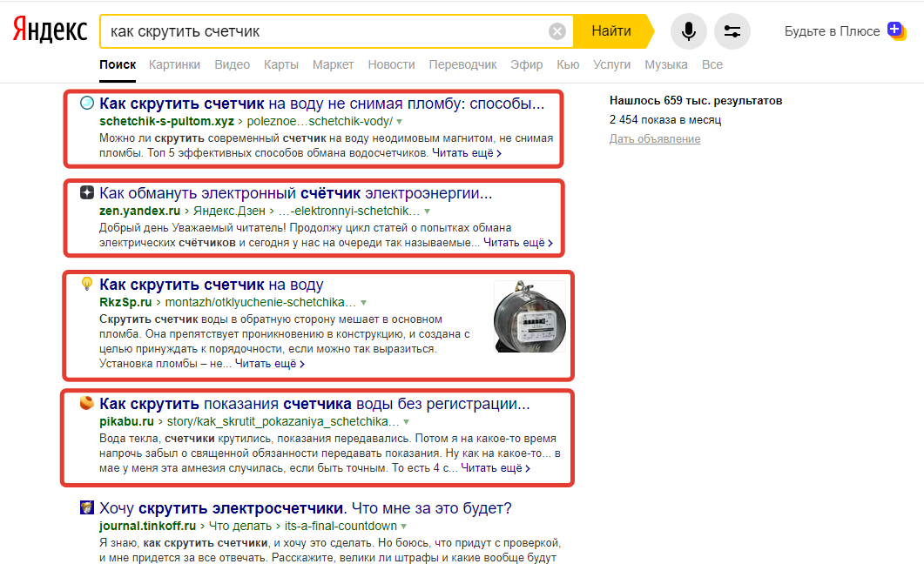Image resolution: width=924 pixels, height=564 pixels.
Task: Open the Yandex logo homepage link
Action: [x=51, y=30]
